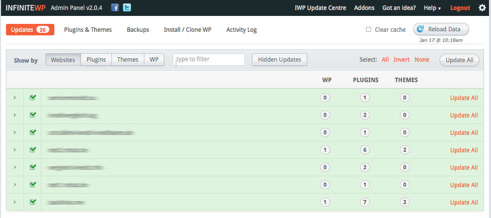
Task: Show updates by Websites
Action: [x=63, y=60]
